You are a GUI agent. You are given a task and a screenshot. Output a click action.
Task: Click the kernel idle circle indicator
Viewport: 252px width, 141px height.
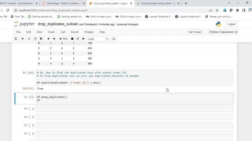236,32
